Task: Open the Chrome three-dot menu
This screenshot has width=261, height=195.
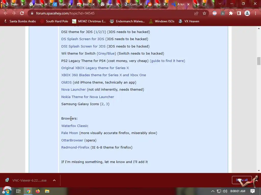Action: pyautogui.click(x=255, y=13)
